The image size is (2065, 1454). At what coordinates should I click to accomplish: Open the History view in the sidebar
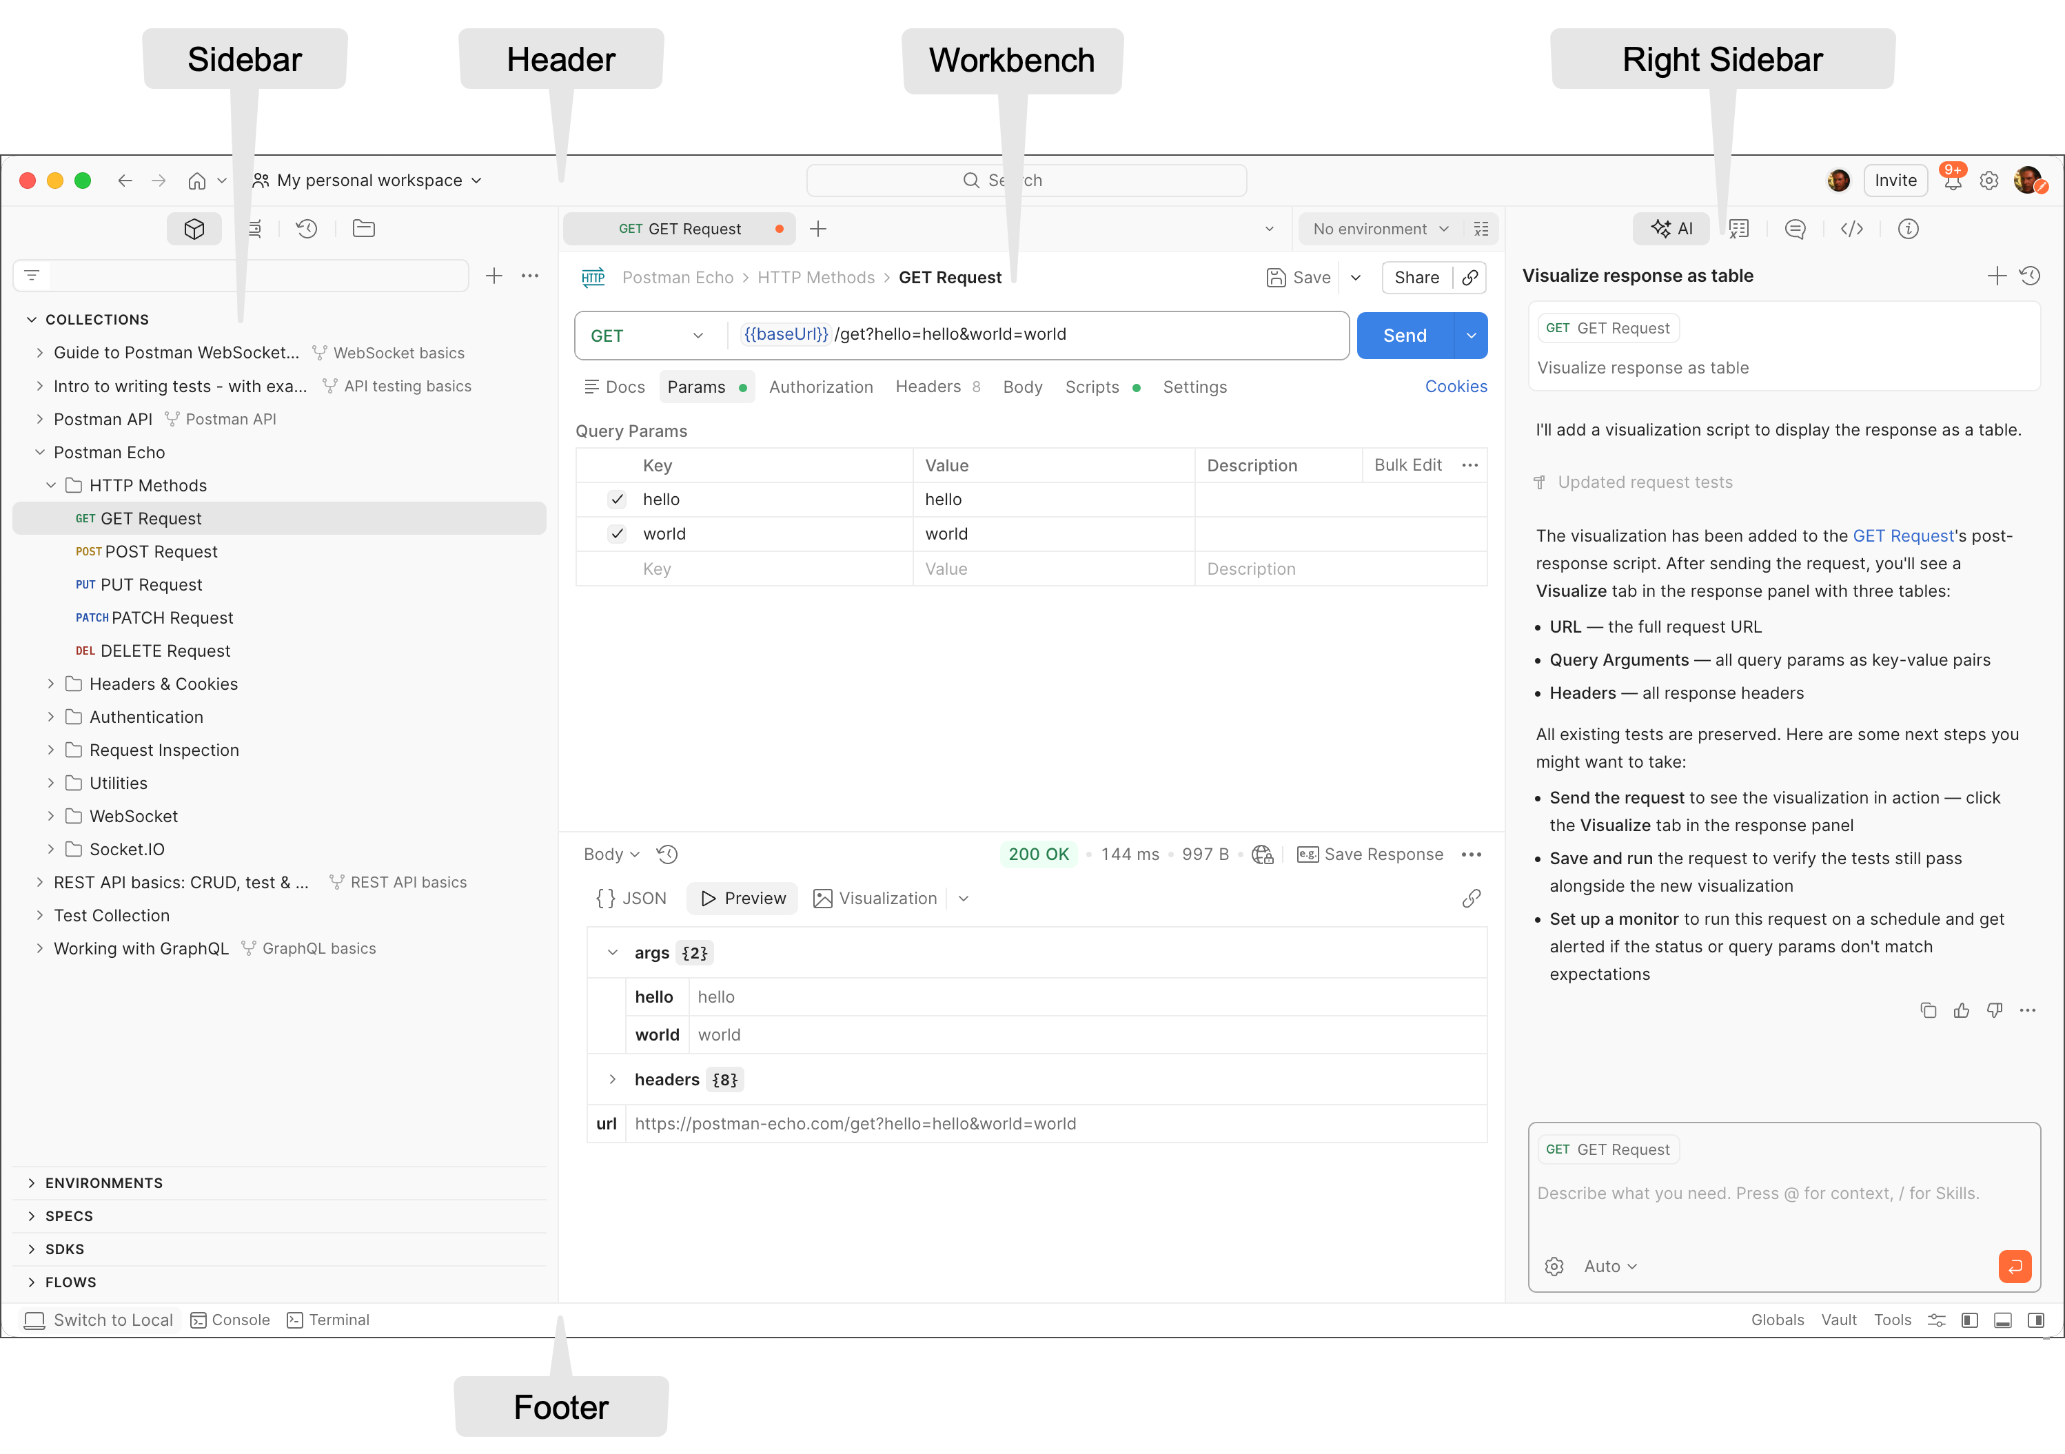(x=307, y=228)
